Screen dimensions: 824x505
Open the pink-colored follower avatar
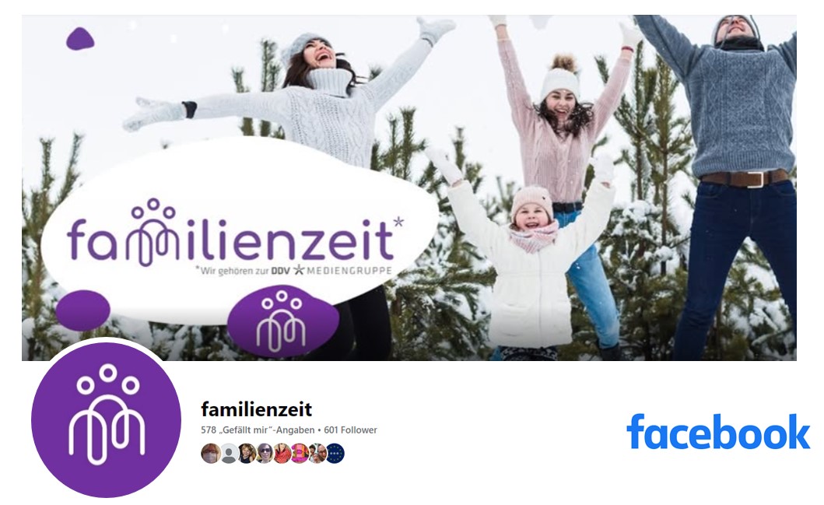[x=300, y=454]
